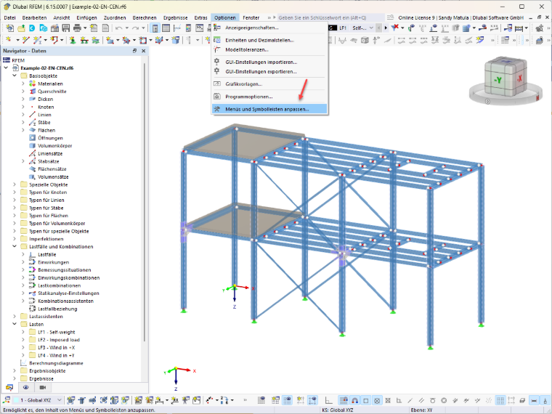Choose Modelltoleranzen... from Optionen menu

pos(269,49)
